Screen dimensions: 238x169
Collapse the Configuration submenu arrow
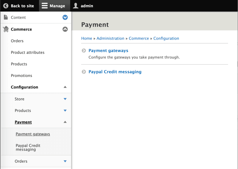tap(65, 87)
